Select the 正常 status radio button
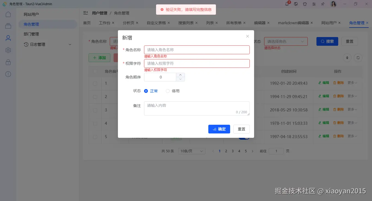This screenshot has width=372, height=201. coord(146,91)
